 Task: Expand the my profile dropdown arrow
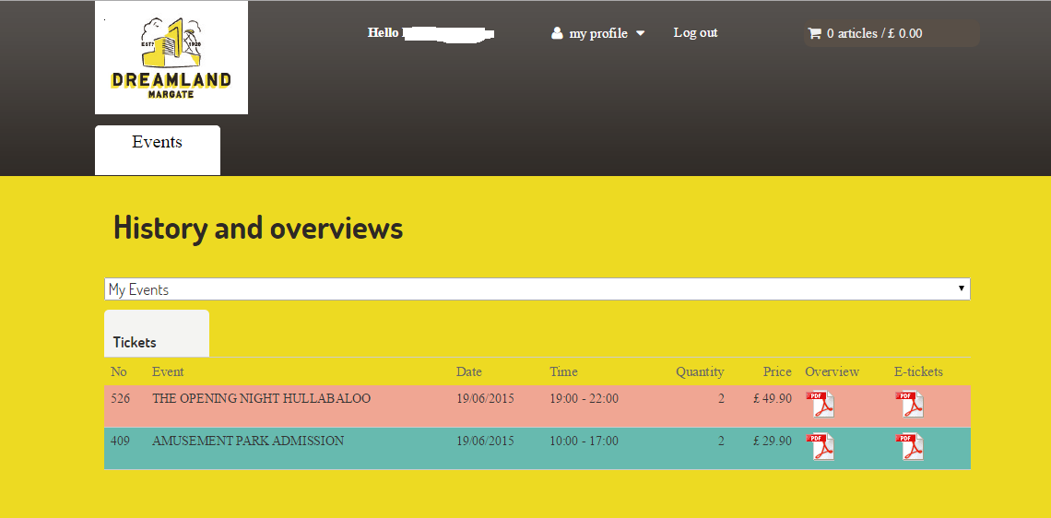tap(640, 33)
